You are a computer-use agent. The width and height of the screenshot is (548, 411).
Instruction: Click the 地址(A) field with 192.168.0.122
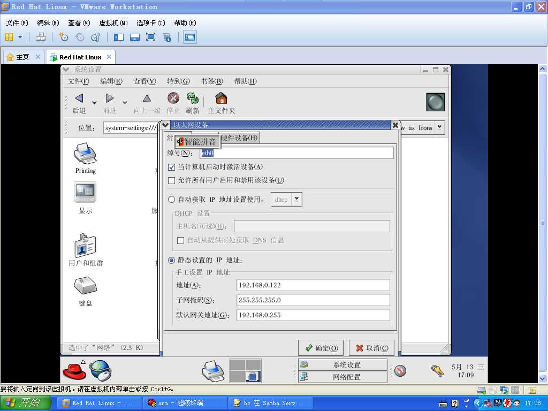click(x=313, y=285)
